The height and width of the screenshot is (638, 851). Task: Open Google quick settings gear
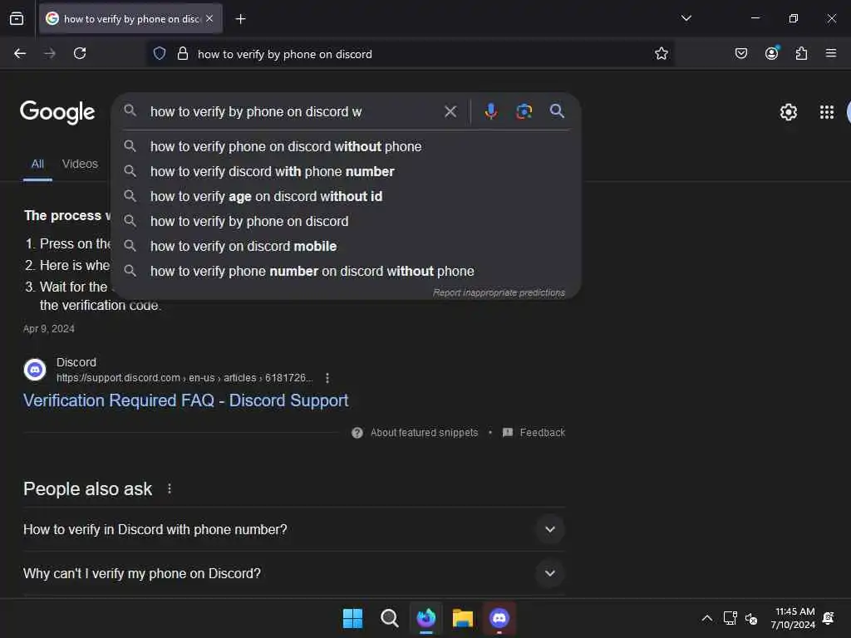coord(788,112)
